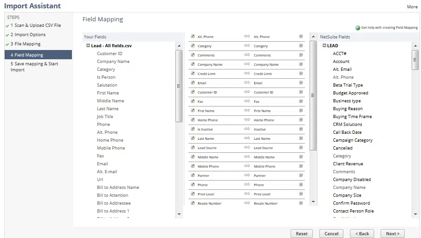The image size is (421, 238).
Task: Collapse the Lead - All fields.csv tree
Action: 88,45
